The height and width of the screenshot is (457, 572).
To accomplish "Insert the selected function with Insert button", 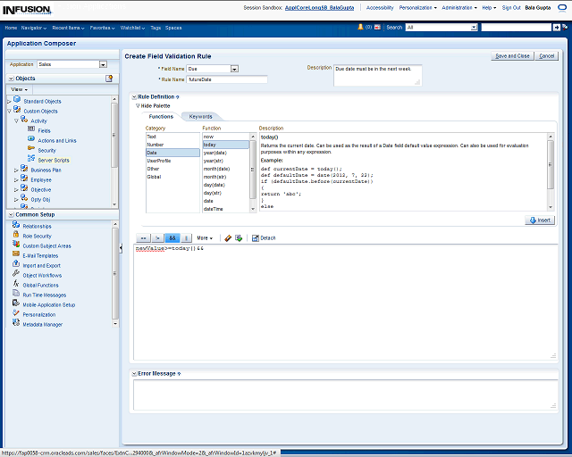I will coord(539,220).
